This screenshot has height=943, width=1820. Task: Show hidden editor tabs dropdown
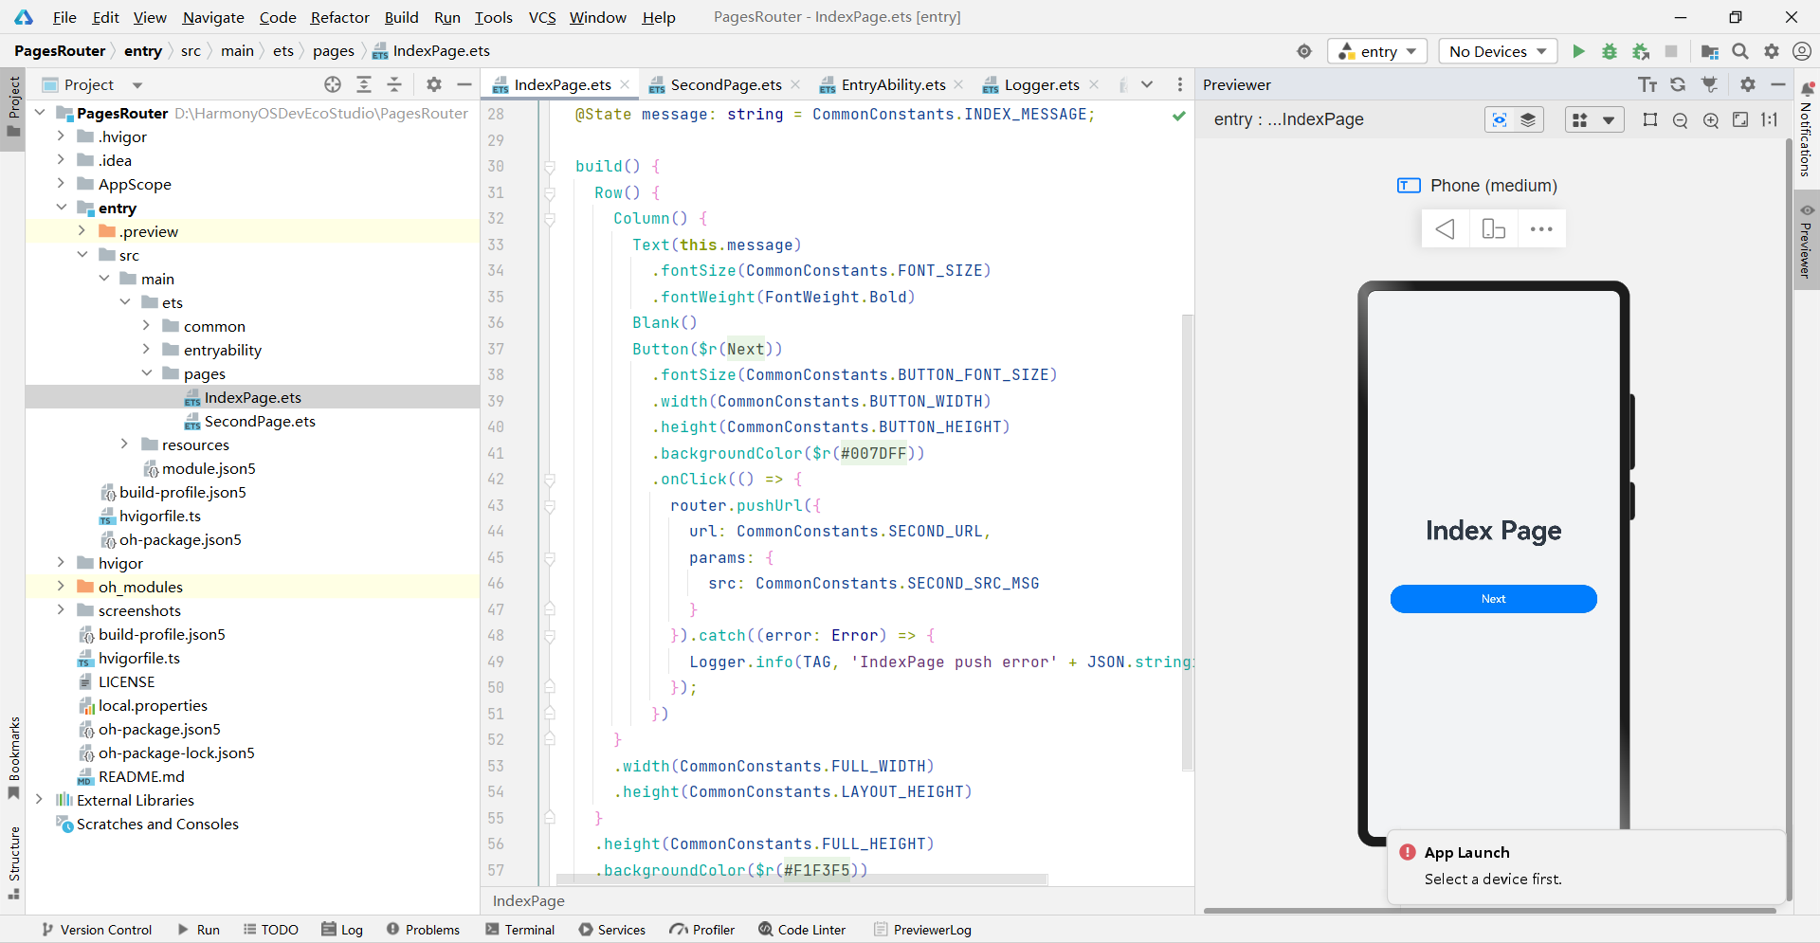1147,84
